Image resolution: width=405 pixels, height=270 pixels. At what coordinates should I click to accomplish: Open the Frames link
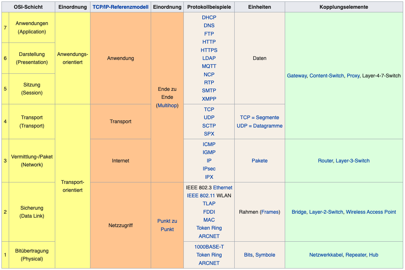pos(270,212)
